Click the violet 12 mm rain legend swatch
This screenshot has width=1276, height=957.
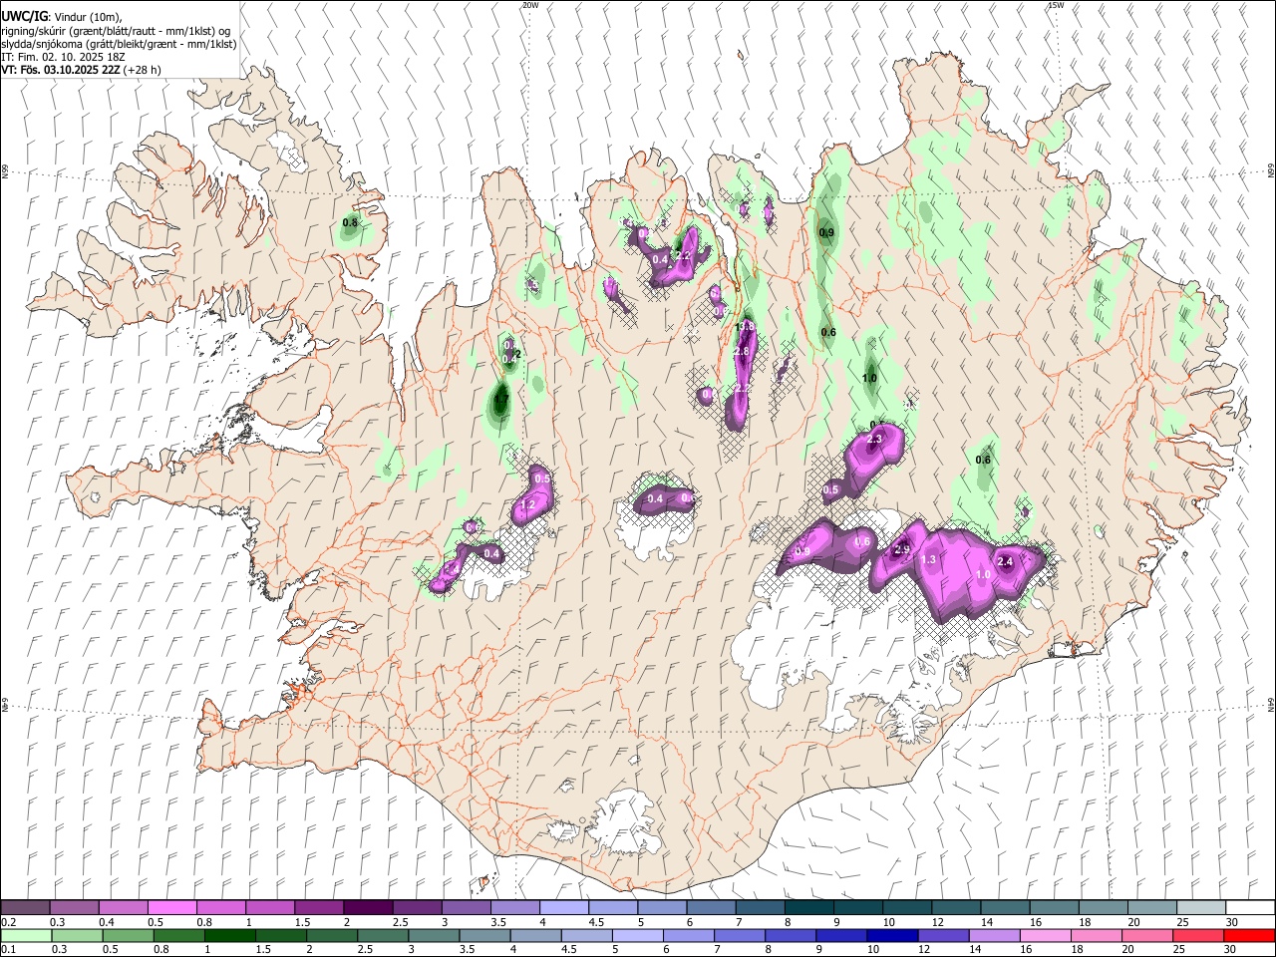pos(942,936)
